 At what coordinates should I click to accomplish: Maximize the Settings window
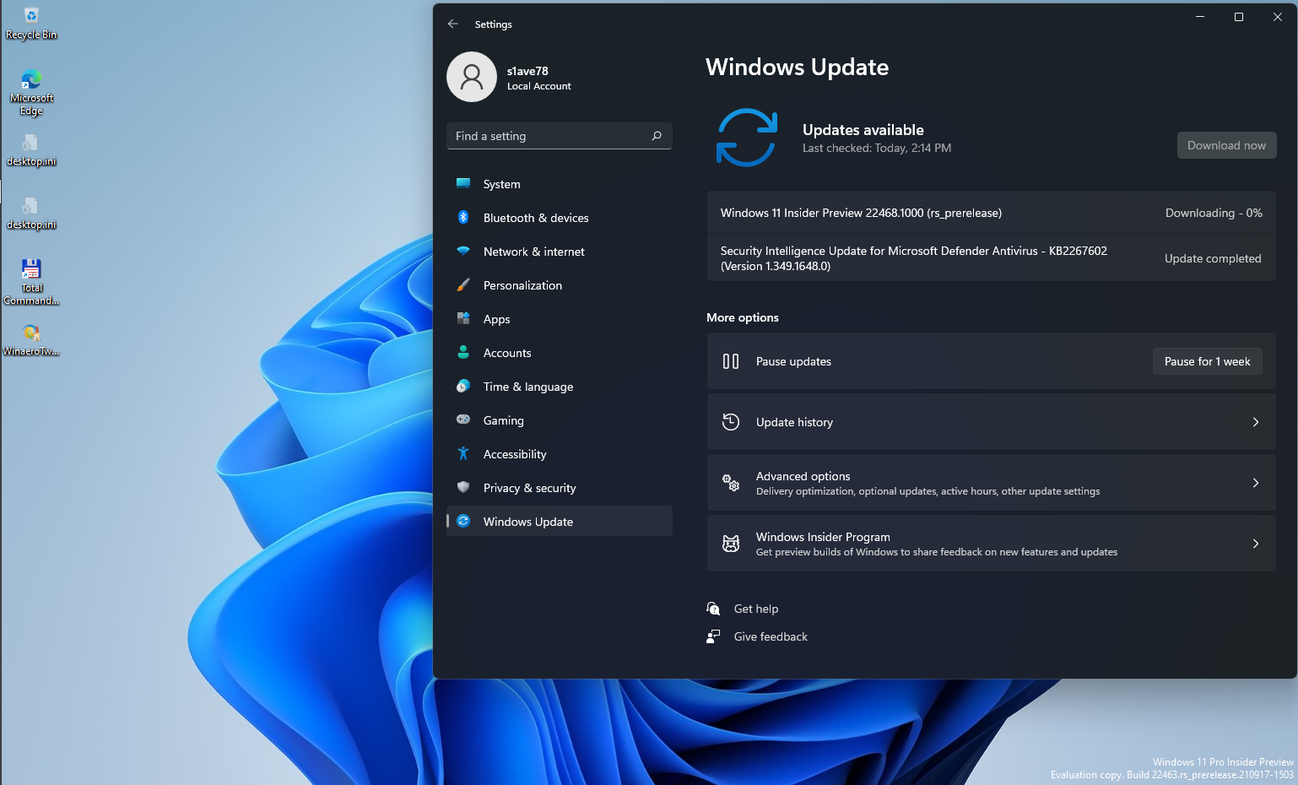pyautogui.click(x=1239, y=17)
